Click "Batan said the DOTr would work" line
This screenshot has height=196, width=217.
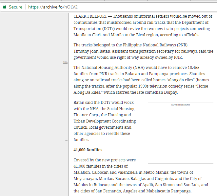104,103
